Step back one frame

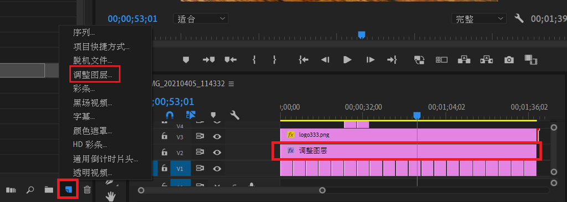pyautogui.click(x=326, y=60)
